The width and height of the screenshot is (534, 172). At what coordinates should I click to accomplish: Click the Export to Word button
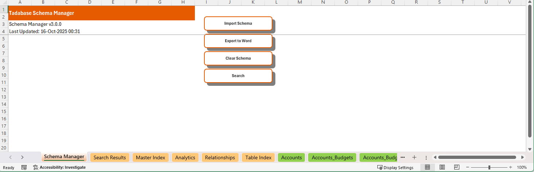[238, 41]
